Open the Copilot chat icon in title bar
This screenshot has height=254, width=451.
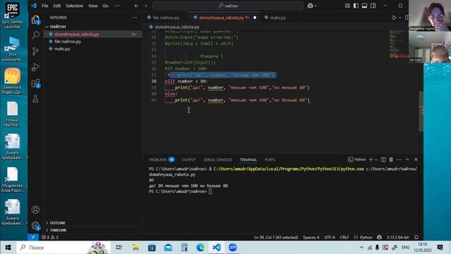pyautogui.click(x=310, y=6)
